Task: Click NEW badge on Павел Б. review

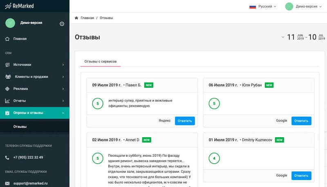Action: coord(149,85)
